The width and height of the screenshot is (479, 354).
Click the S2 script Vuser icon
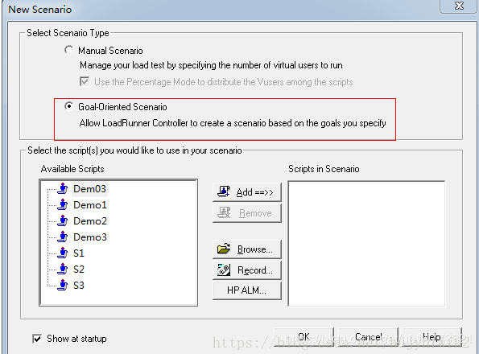[x=63, y=270]
